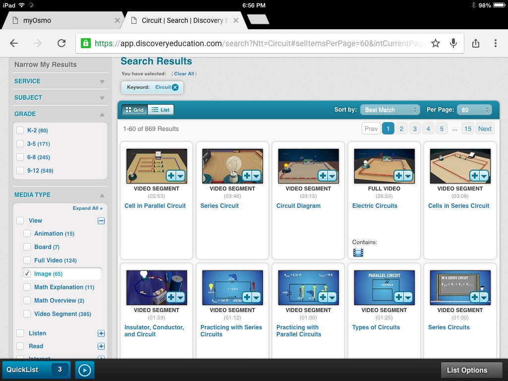Go to results page 3
Viewport: 508px width, 381px height.
coord(415,128)
